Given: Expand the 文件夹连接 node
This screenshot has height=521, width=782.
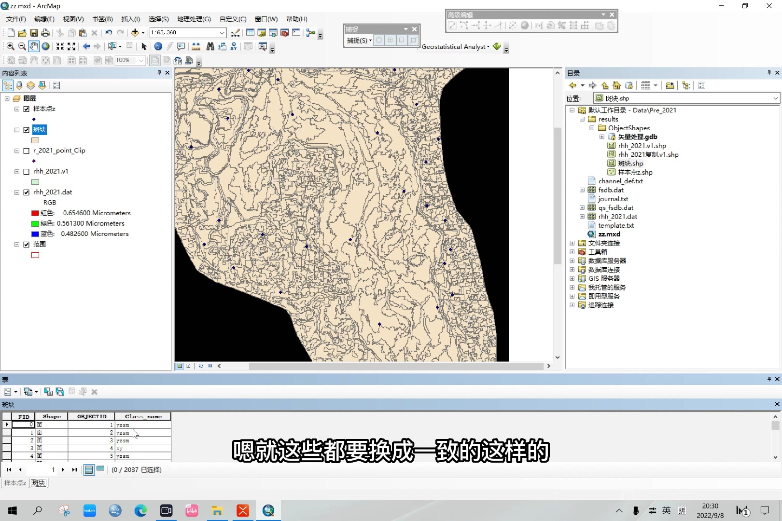Looking at the screenshot, I should [x=572, y=243].
